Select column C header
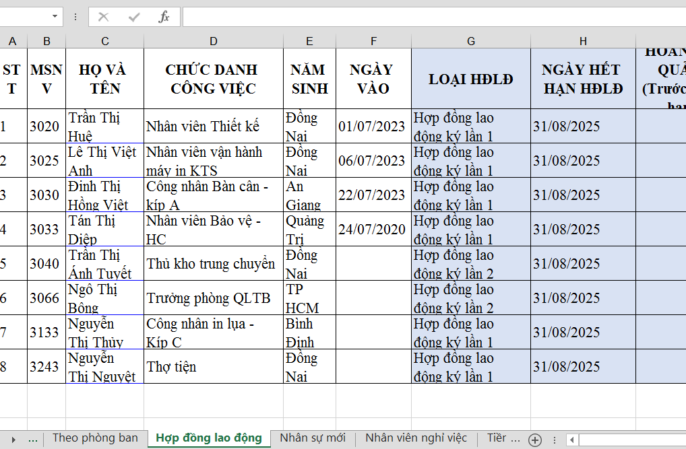Viewport: 686px width, 449px height. pyautogui.click(x=105, y=42)
